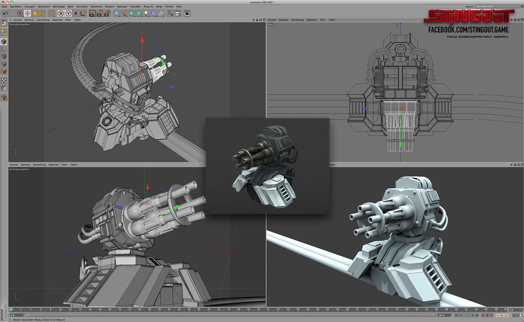Open Layout dropdown showing Start (Benutzer)
The image size is (524, 322).
pyautogui.click(x=497, y=7)
